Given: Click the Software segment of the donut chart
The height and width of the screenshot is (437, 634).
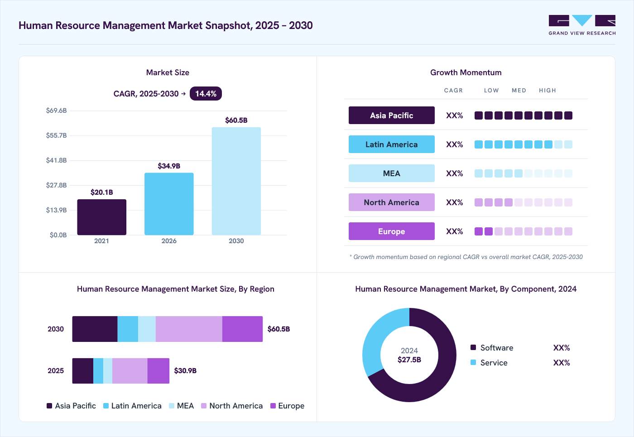Looking at the screenshot, I should coord(442,376).
